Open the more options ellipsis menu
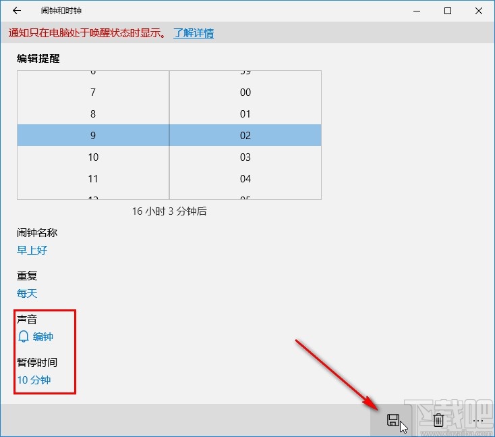 [x=478, y=421]
